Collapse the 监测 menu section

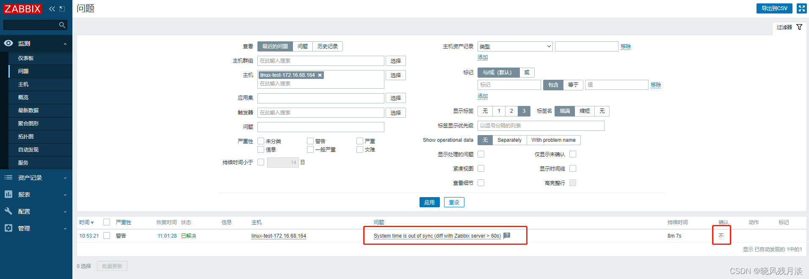click(x=65, y=44)
